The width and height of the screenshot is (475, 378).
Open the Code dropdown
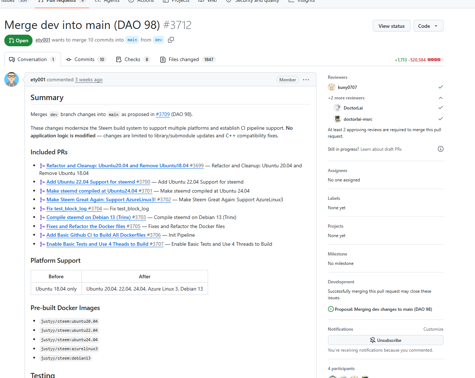[428, 26]
